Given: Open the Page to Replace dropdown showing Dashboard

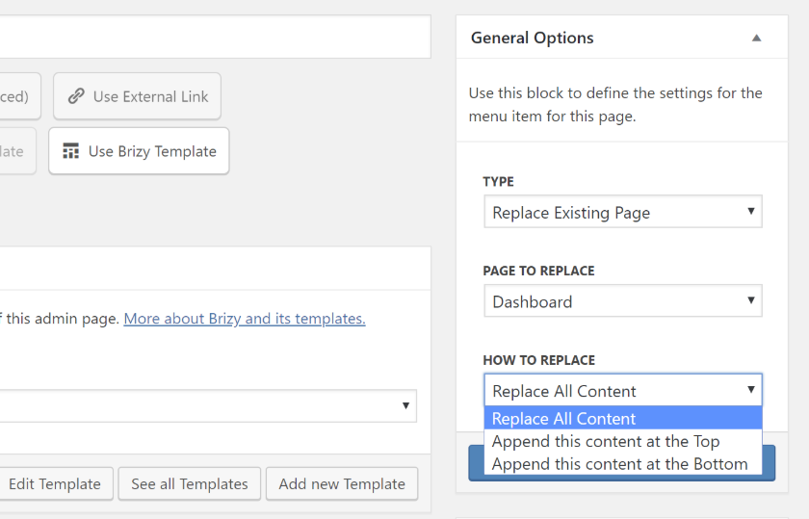Looking at the screenshot, I should [623, 301].
